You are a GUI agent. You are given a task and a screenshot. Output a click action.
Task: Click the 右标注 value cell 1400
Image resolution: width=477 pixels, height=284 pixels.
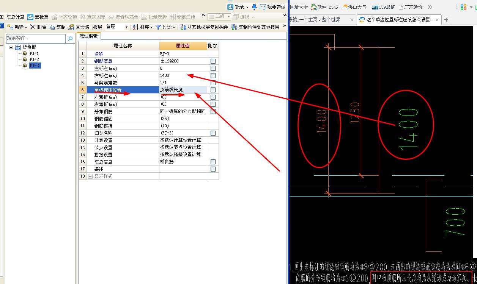[183, 75]
